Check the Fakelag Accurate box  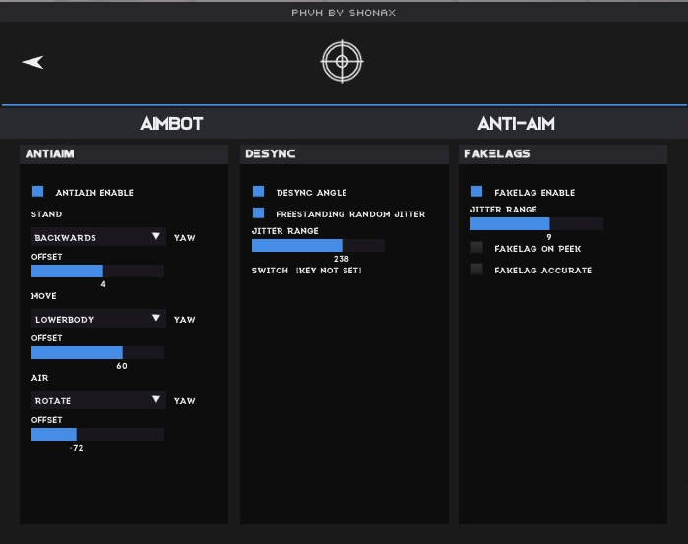[477, 270]
